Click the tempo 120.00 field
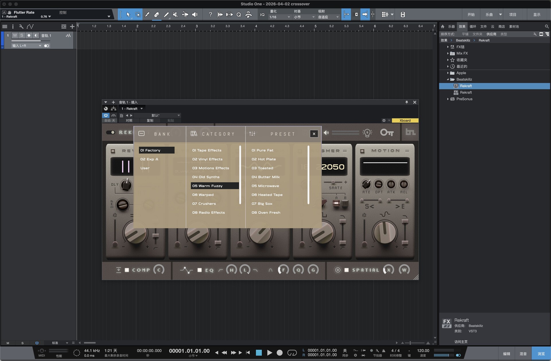The height and width of the screenshot is (361, 551). click(423, 351)
